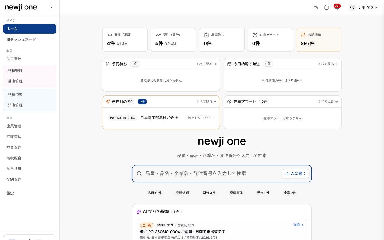Click the bell icon on 未読通知 card
The image size is (384, 240).
point(303,35)
